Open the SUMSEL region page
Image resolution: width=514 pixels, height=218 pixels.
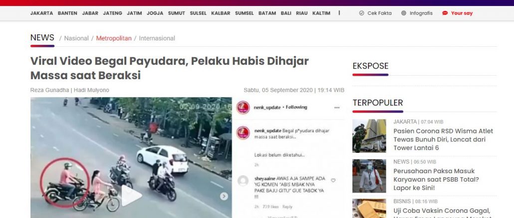[x=245, y=13]
